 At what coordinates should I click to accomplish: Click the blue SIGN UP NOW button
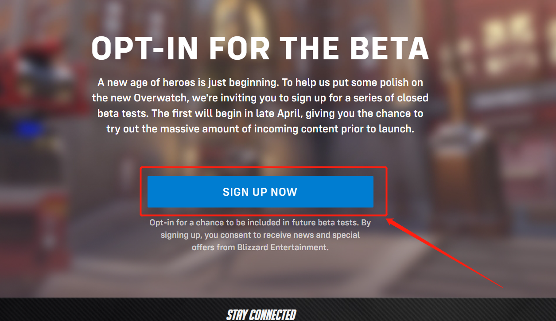pos(261,192)
